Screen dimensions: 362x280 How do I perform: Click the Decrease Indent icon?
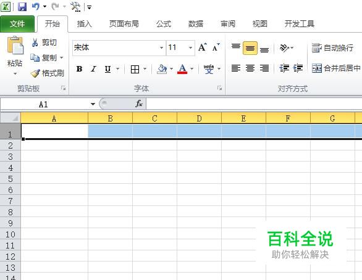point(284,68)
